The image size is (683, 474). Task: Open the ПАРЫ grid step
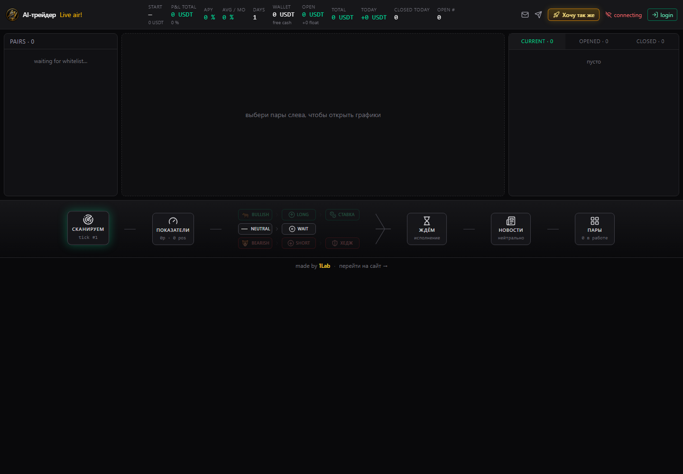595,229
